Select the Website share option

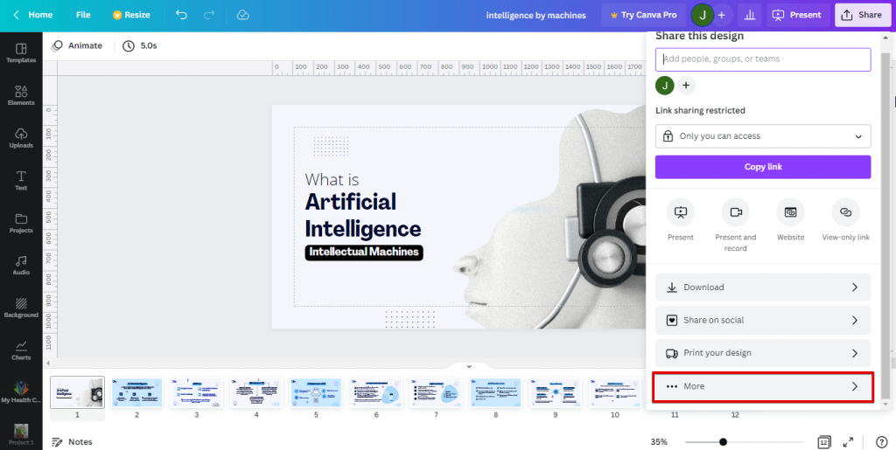(790, 212)
